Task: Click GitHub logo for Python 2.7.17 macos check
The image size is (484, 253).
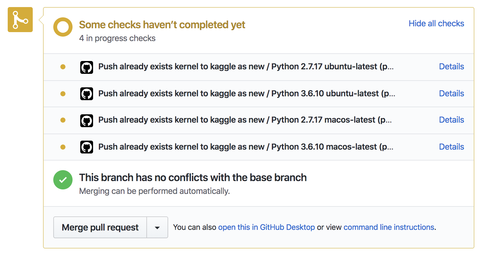Action: [86, 120]
